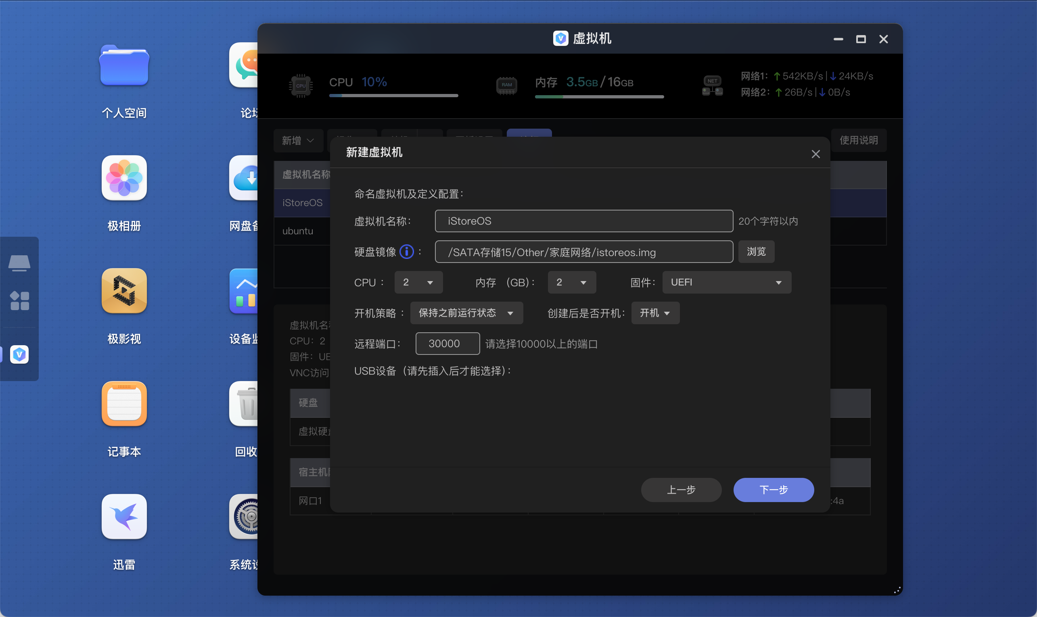Viewport: 1037px width, 617px height.
Task: Go back with the 上一步 button
Action: click(x=681, y=489)
